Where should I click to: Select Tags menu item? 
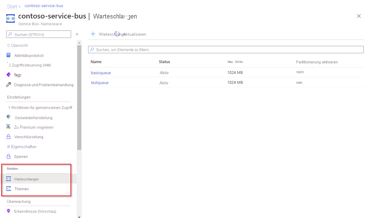(18, 75)
